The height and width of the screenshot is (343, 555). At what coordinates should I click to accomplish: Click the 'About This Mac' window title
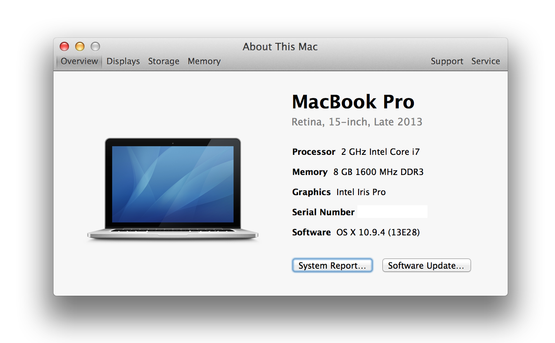[x=280, y=47]
